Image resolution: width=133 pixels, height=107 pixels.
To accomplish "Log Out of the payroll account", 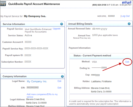I will (125, 16).
